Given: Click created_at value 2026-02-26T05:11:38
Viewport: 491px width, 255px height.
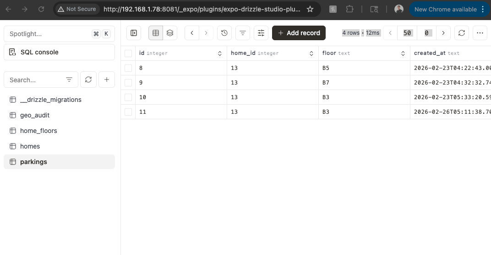Looking at the screenshot, I should (451, 112).
